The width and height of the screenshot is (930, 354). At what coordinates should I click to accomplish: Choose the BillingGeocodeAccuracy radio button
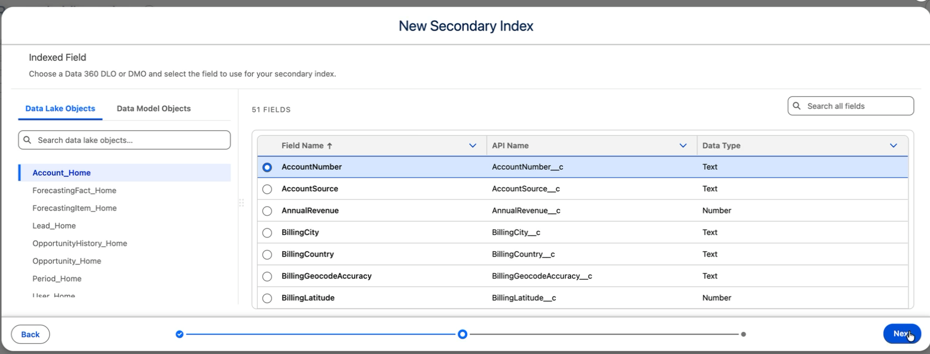click(x=267, y=276)
